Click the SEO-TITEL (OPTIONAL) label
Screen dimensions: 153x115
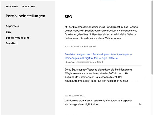click(x=75, y=96)
